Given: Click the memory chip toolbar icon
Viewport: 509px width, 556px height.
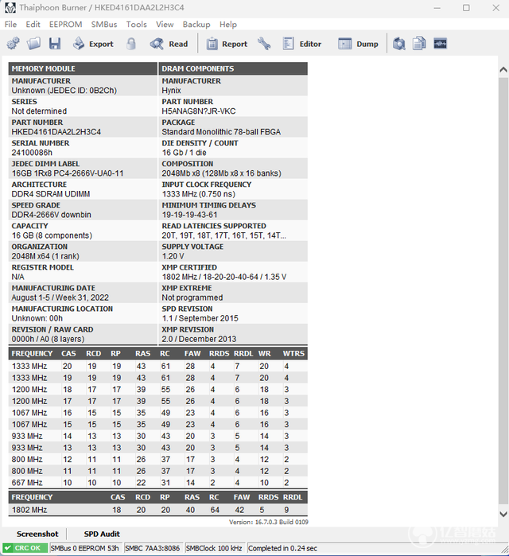Looking at the screenshot, I should [441, 44].
